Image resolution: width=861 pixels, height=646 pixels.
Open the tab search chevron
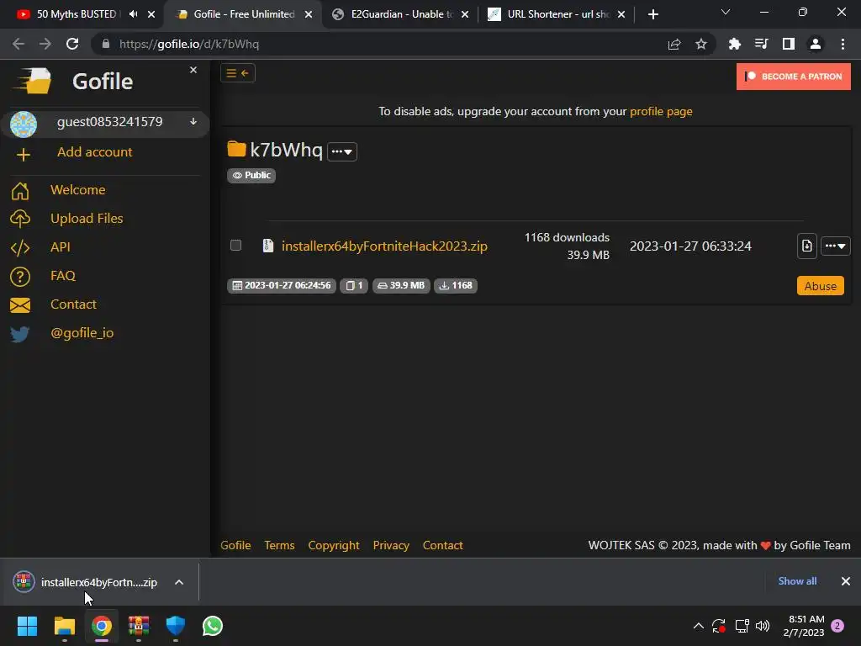pyautogui.click(x=726, y=12)
